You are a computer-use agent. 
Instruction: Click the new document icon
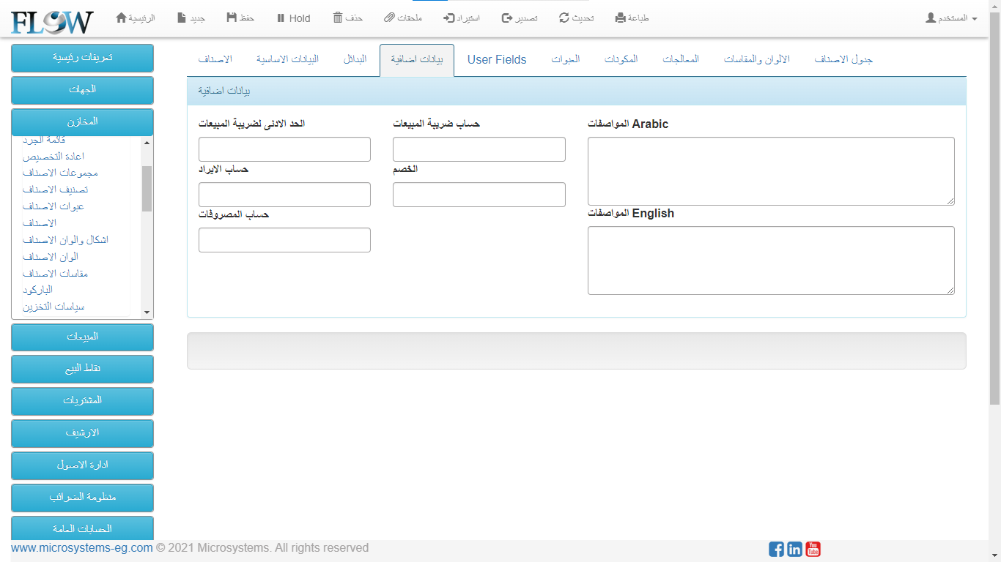[x=182, y=18]
